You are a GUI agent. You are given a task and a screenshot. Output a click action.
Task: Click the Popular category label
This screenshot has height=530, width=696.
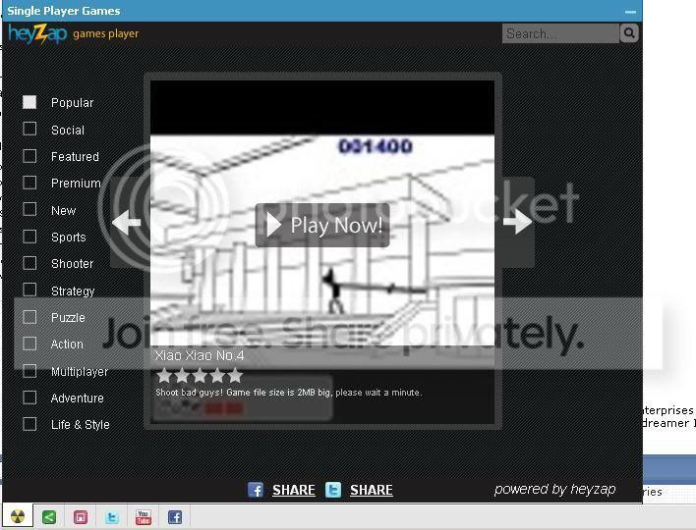click(73, 103)
